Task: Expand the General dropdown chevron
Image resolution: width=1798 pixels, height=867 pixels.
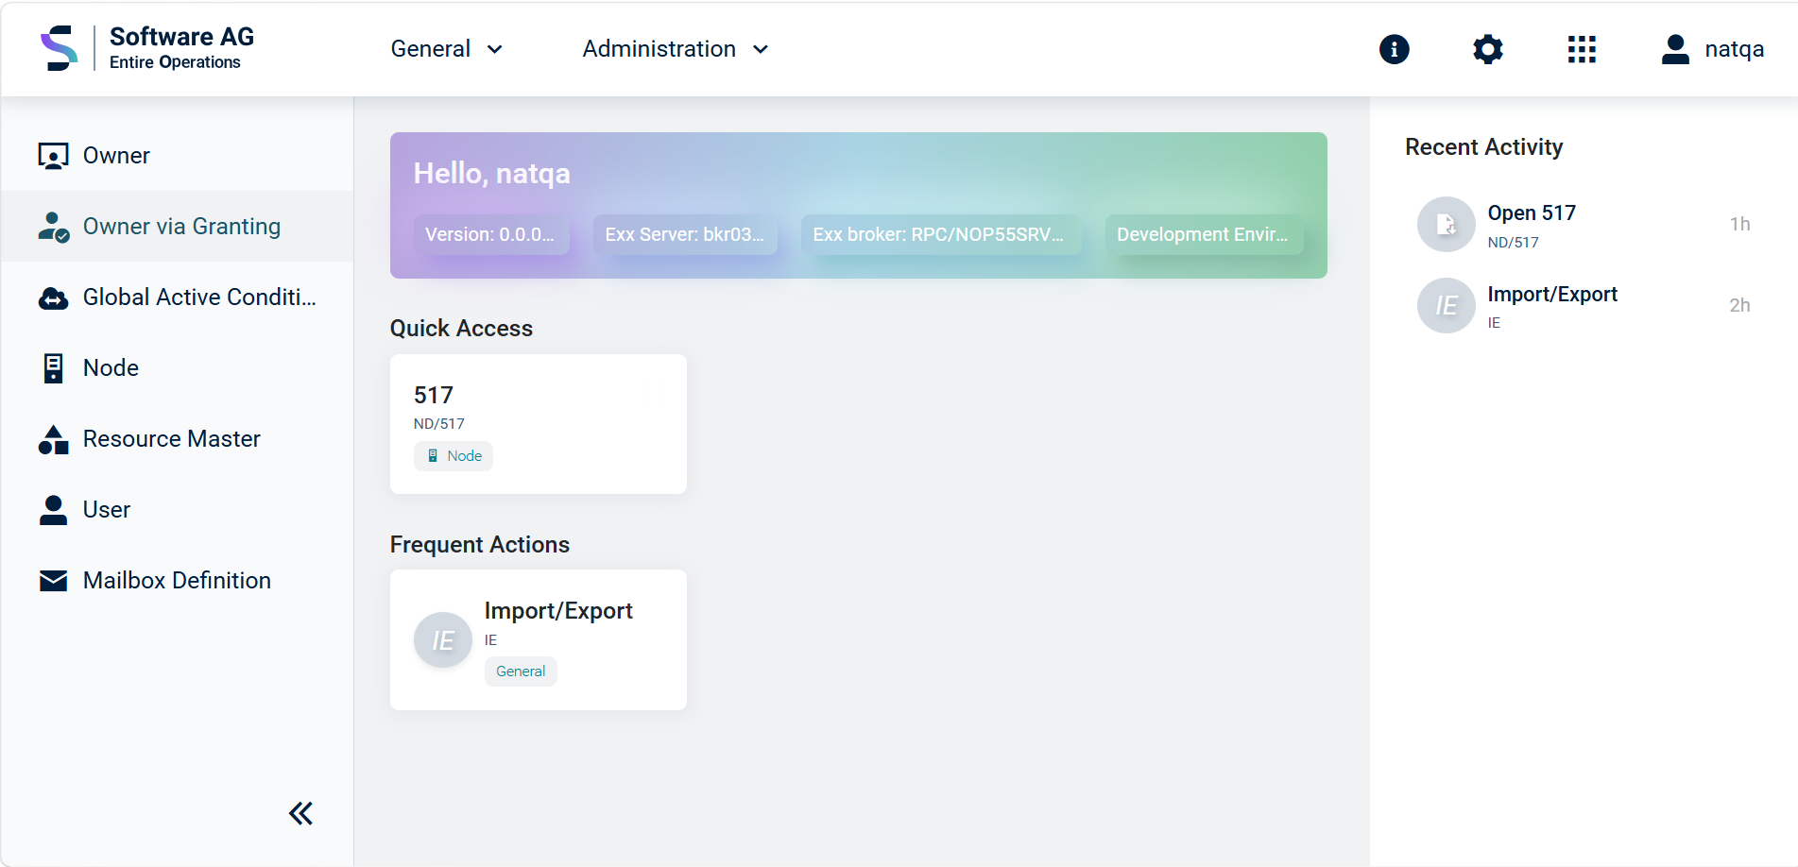Action: click(x=495, y=49)
